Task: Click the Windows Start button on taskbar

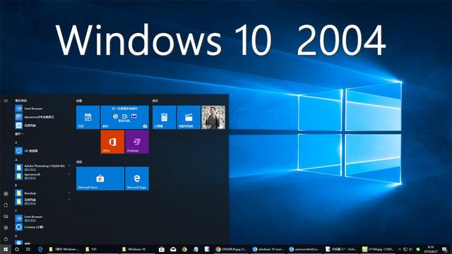Action: click(x=6, y=249)
